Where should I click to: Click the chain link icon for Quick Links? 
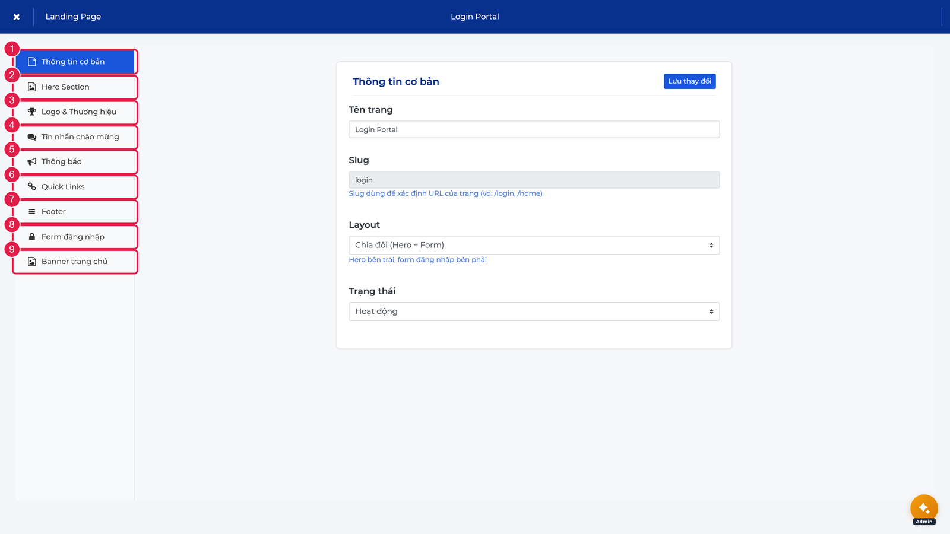click(32, 186)
